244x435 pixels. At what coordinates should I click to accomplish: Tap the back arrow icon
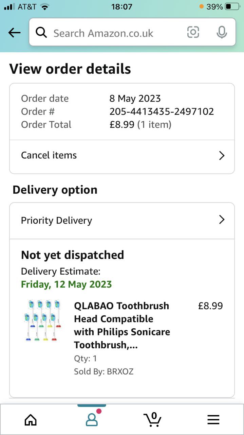pos(14,33)
